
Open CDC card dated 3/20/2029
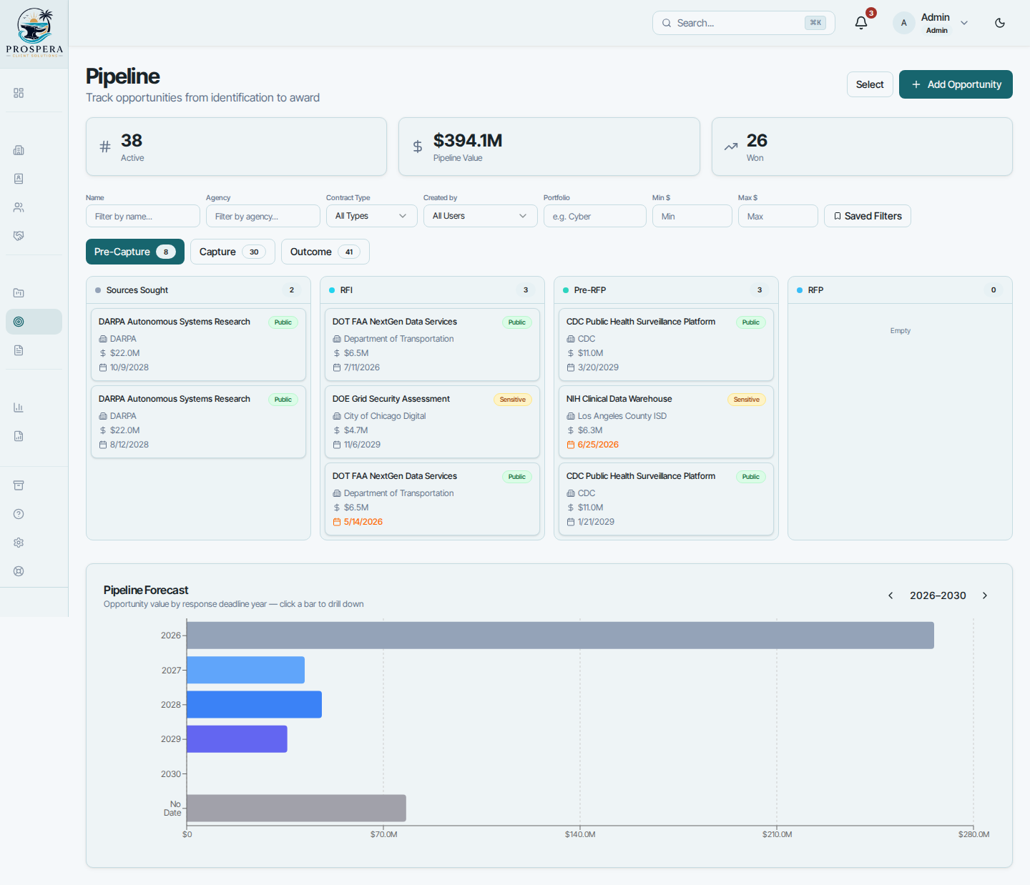point(666,345)
